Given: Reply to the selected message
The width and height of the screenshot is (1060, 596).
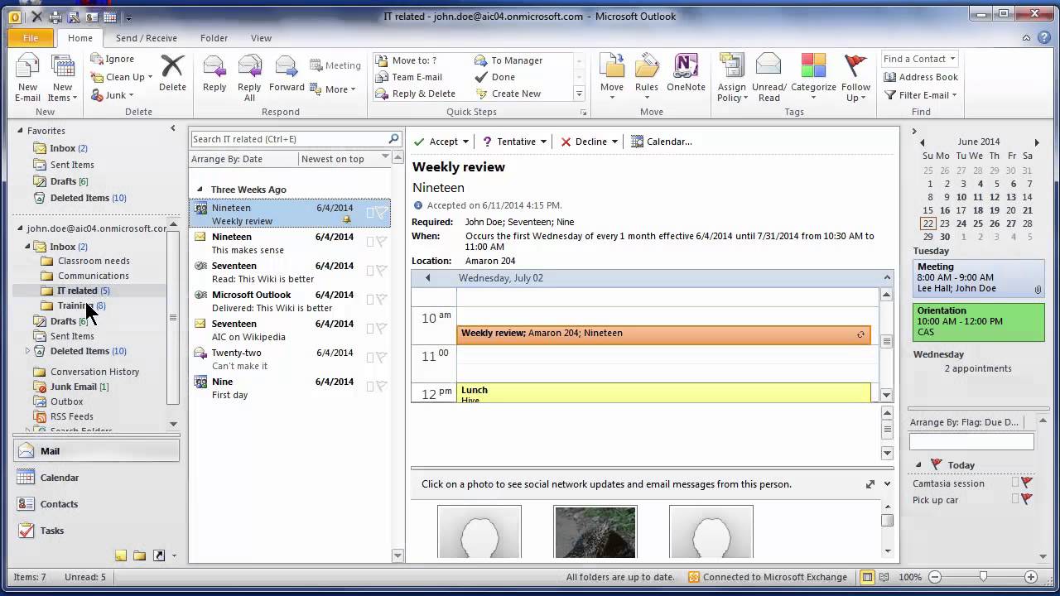Looking at the screenshot, I should click(214, 73).
